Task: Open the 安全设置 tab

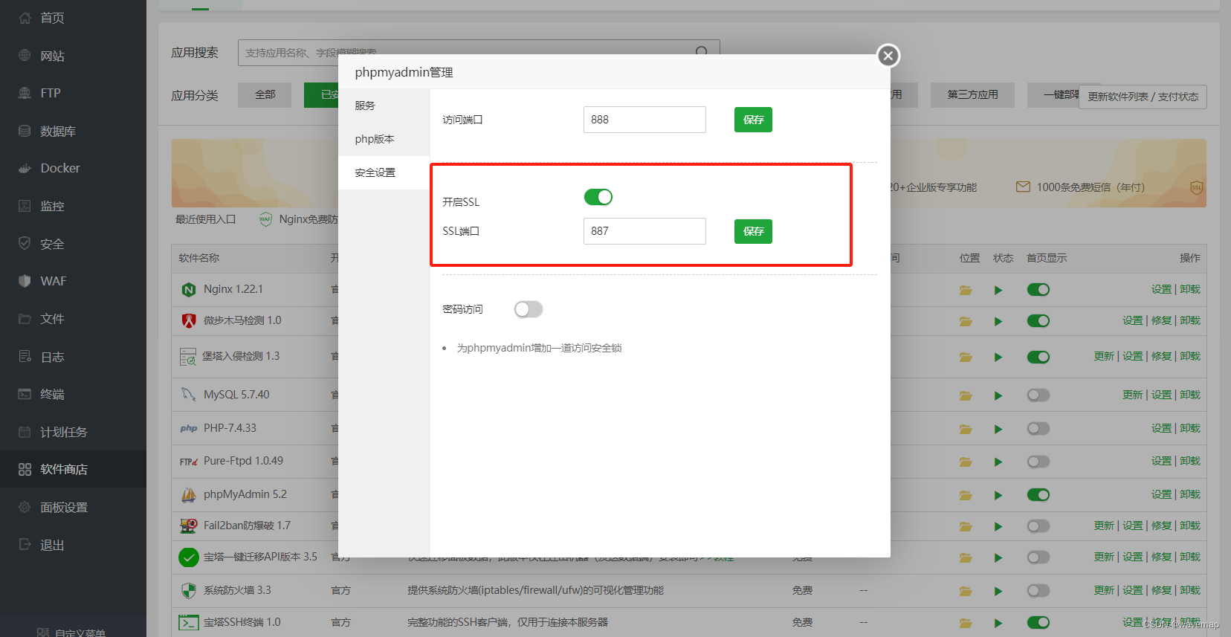Action: (375, 172)
